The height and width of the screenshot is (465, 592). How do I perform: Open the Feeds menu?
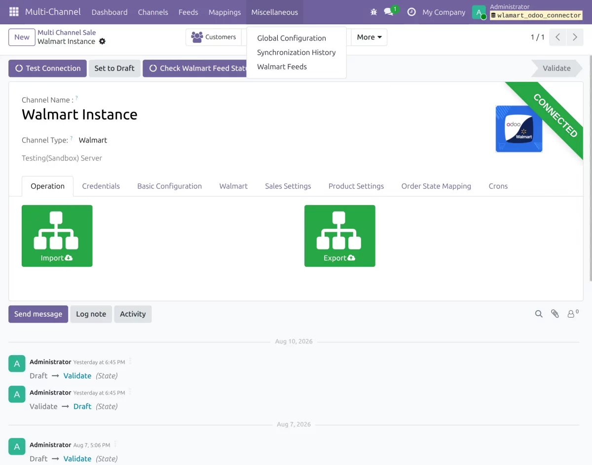tap(188, 12)
